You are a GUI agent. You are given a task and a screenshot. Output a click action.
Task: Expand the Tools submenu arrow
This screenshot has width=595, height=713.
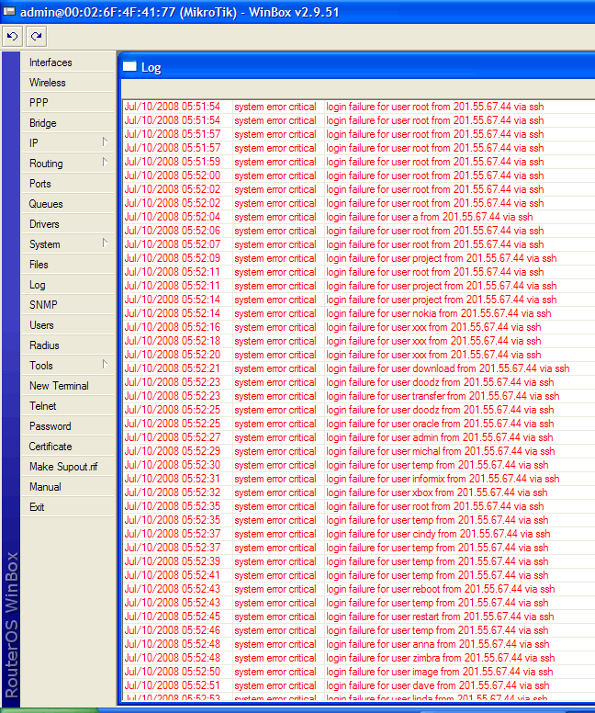pos(105,365)
